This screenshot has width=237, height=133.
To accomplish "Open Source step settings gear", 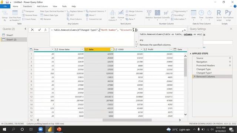I will 230,58.
